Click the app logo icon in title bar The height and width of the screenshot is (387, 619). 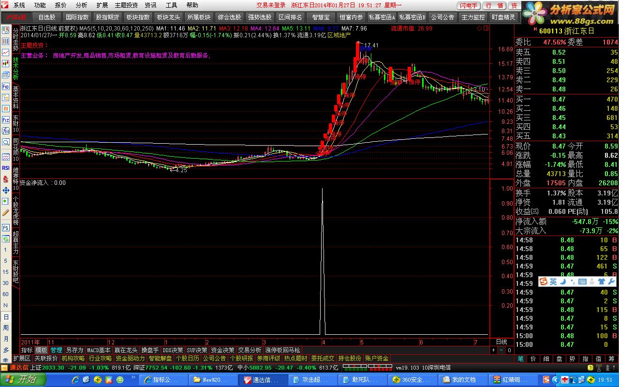point(5,5)
